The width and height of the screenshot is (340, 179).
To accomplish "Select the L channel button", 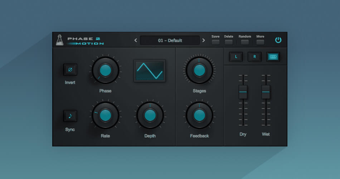I will (236, 57).
